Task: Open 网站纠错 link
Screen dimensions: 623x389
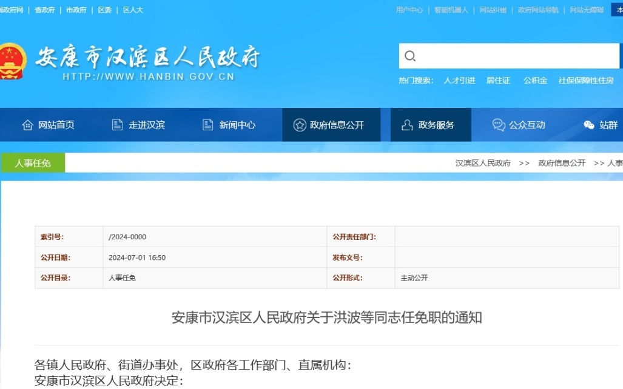Action: (x=493, y=10)
